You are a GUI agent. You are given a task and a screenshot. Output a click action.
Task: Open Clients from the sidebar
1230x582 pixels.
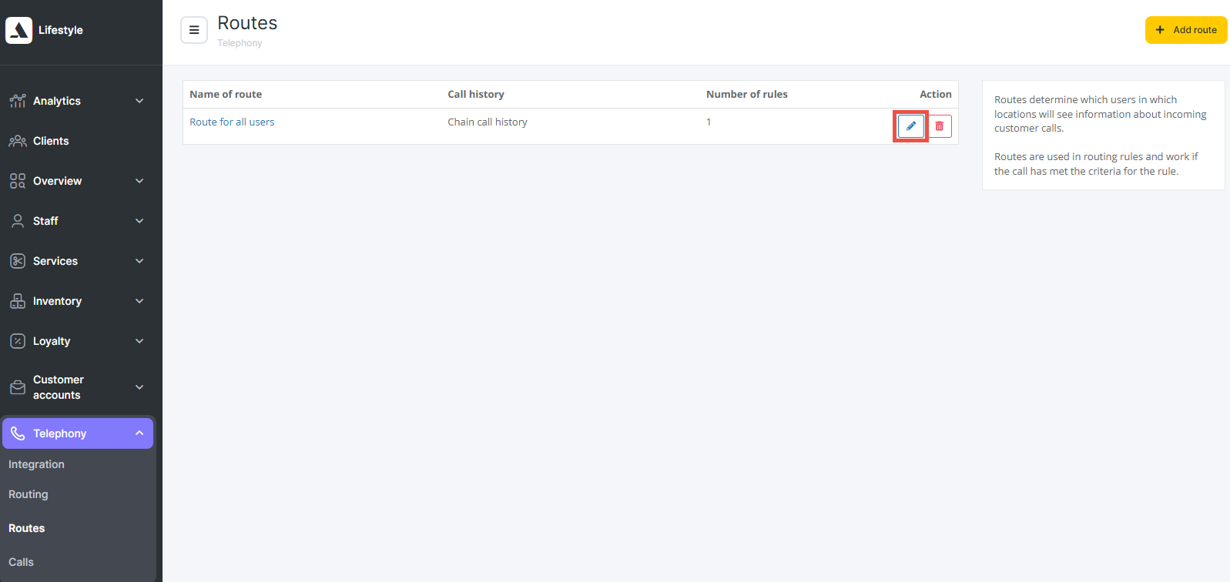[x=51, y=141]
